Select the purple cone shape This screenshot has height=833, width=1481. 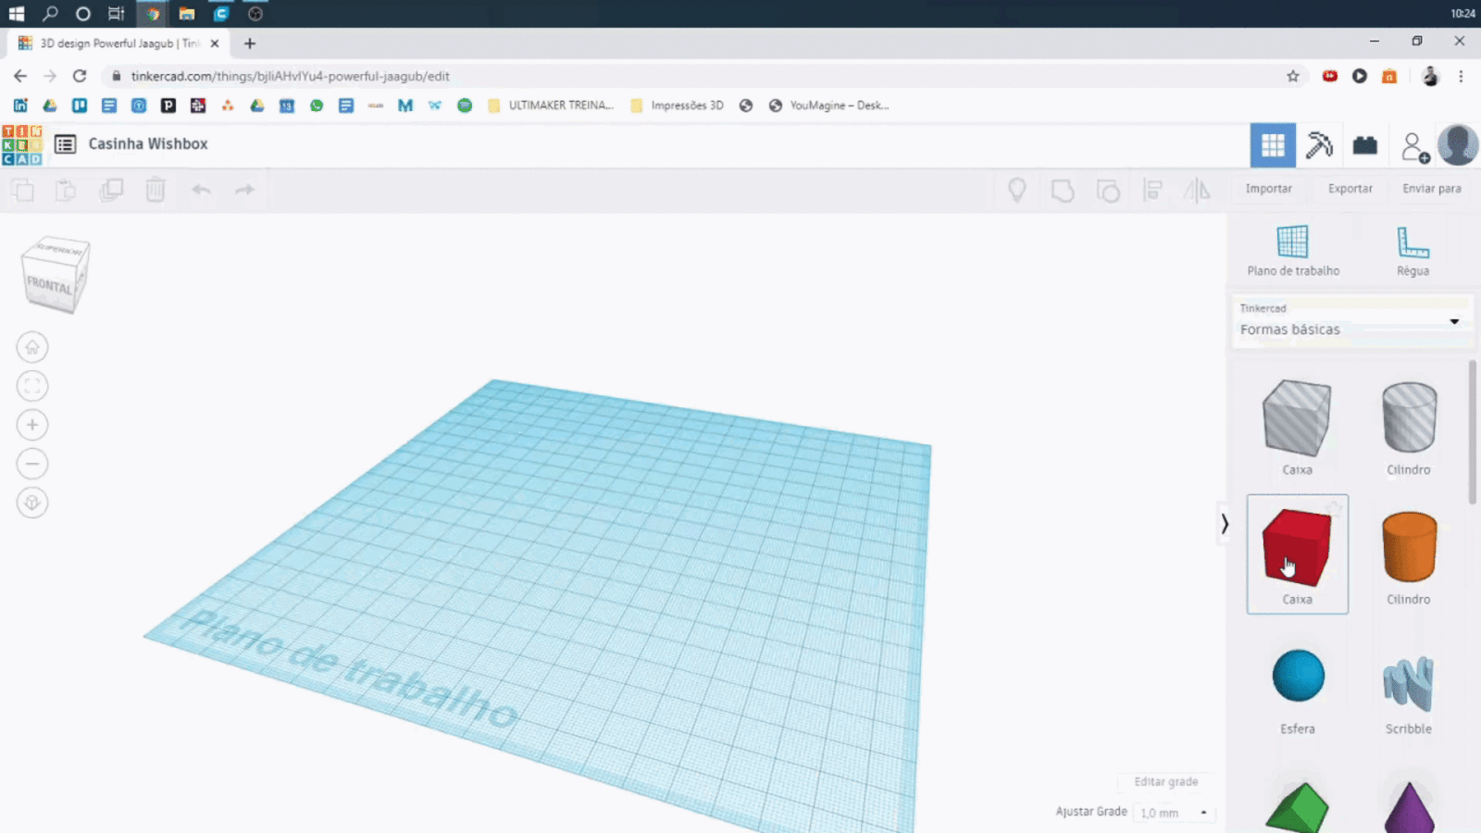pos(1409,809)
